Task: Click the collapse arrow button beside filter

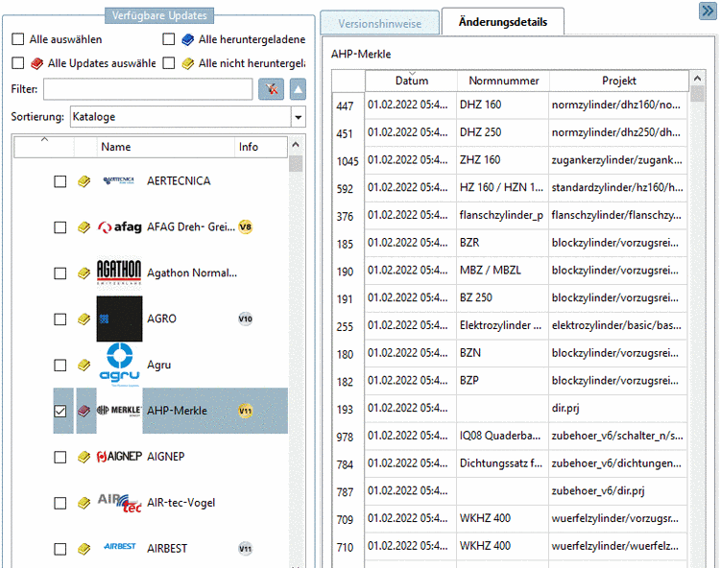Action: [x=298, y=89]
